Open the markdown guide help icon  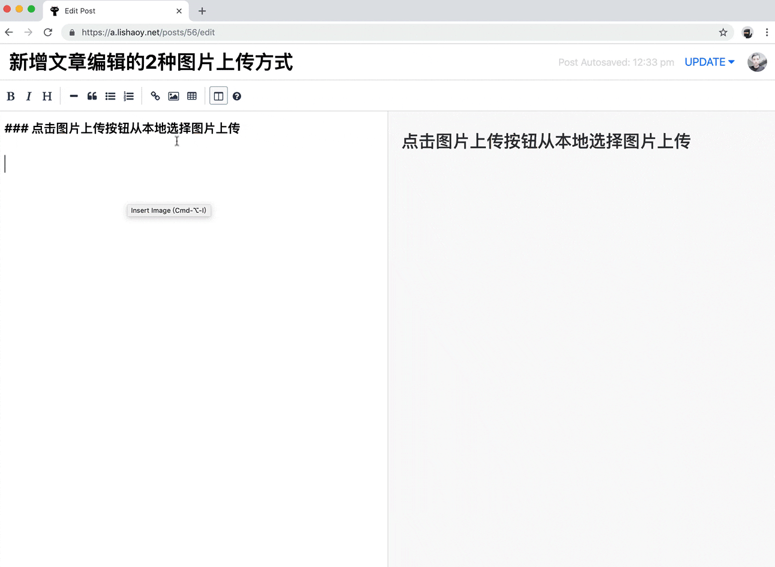click(237, 96)
